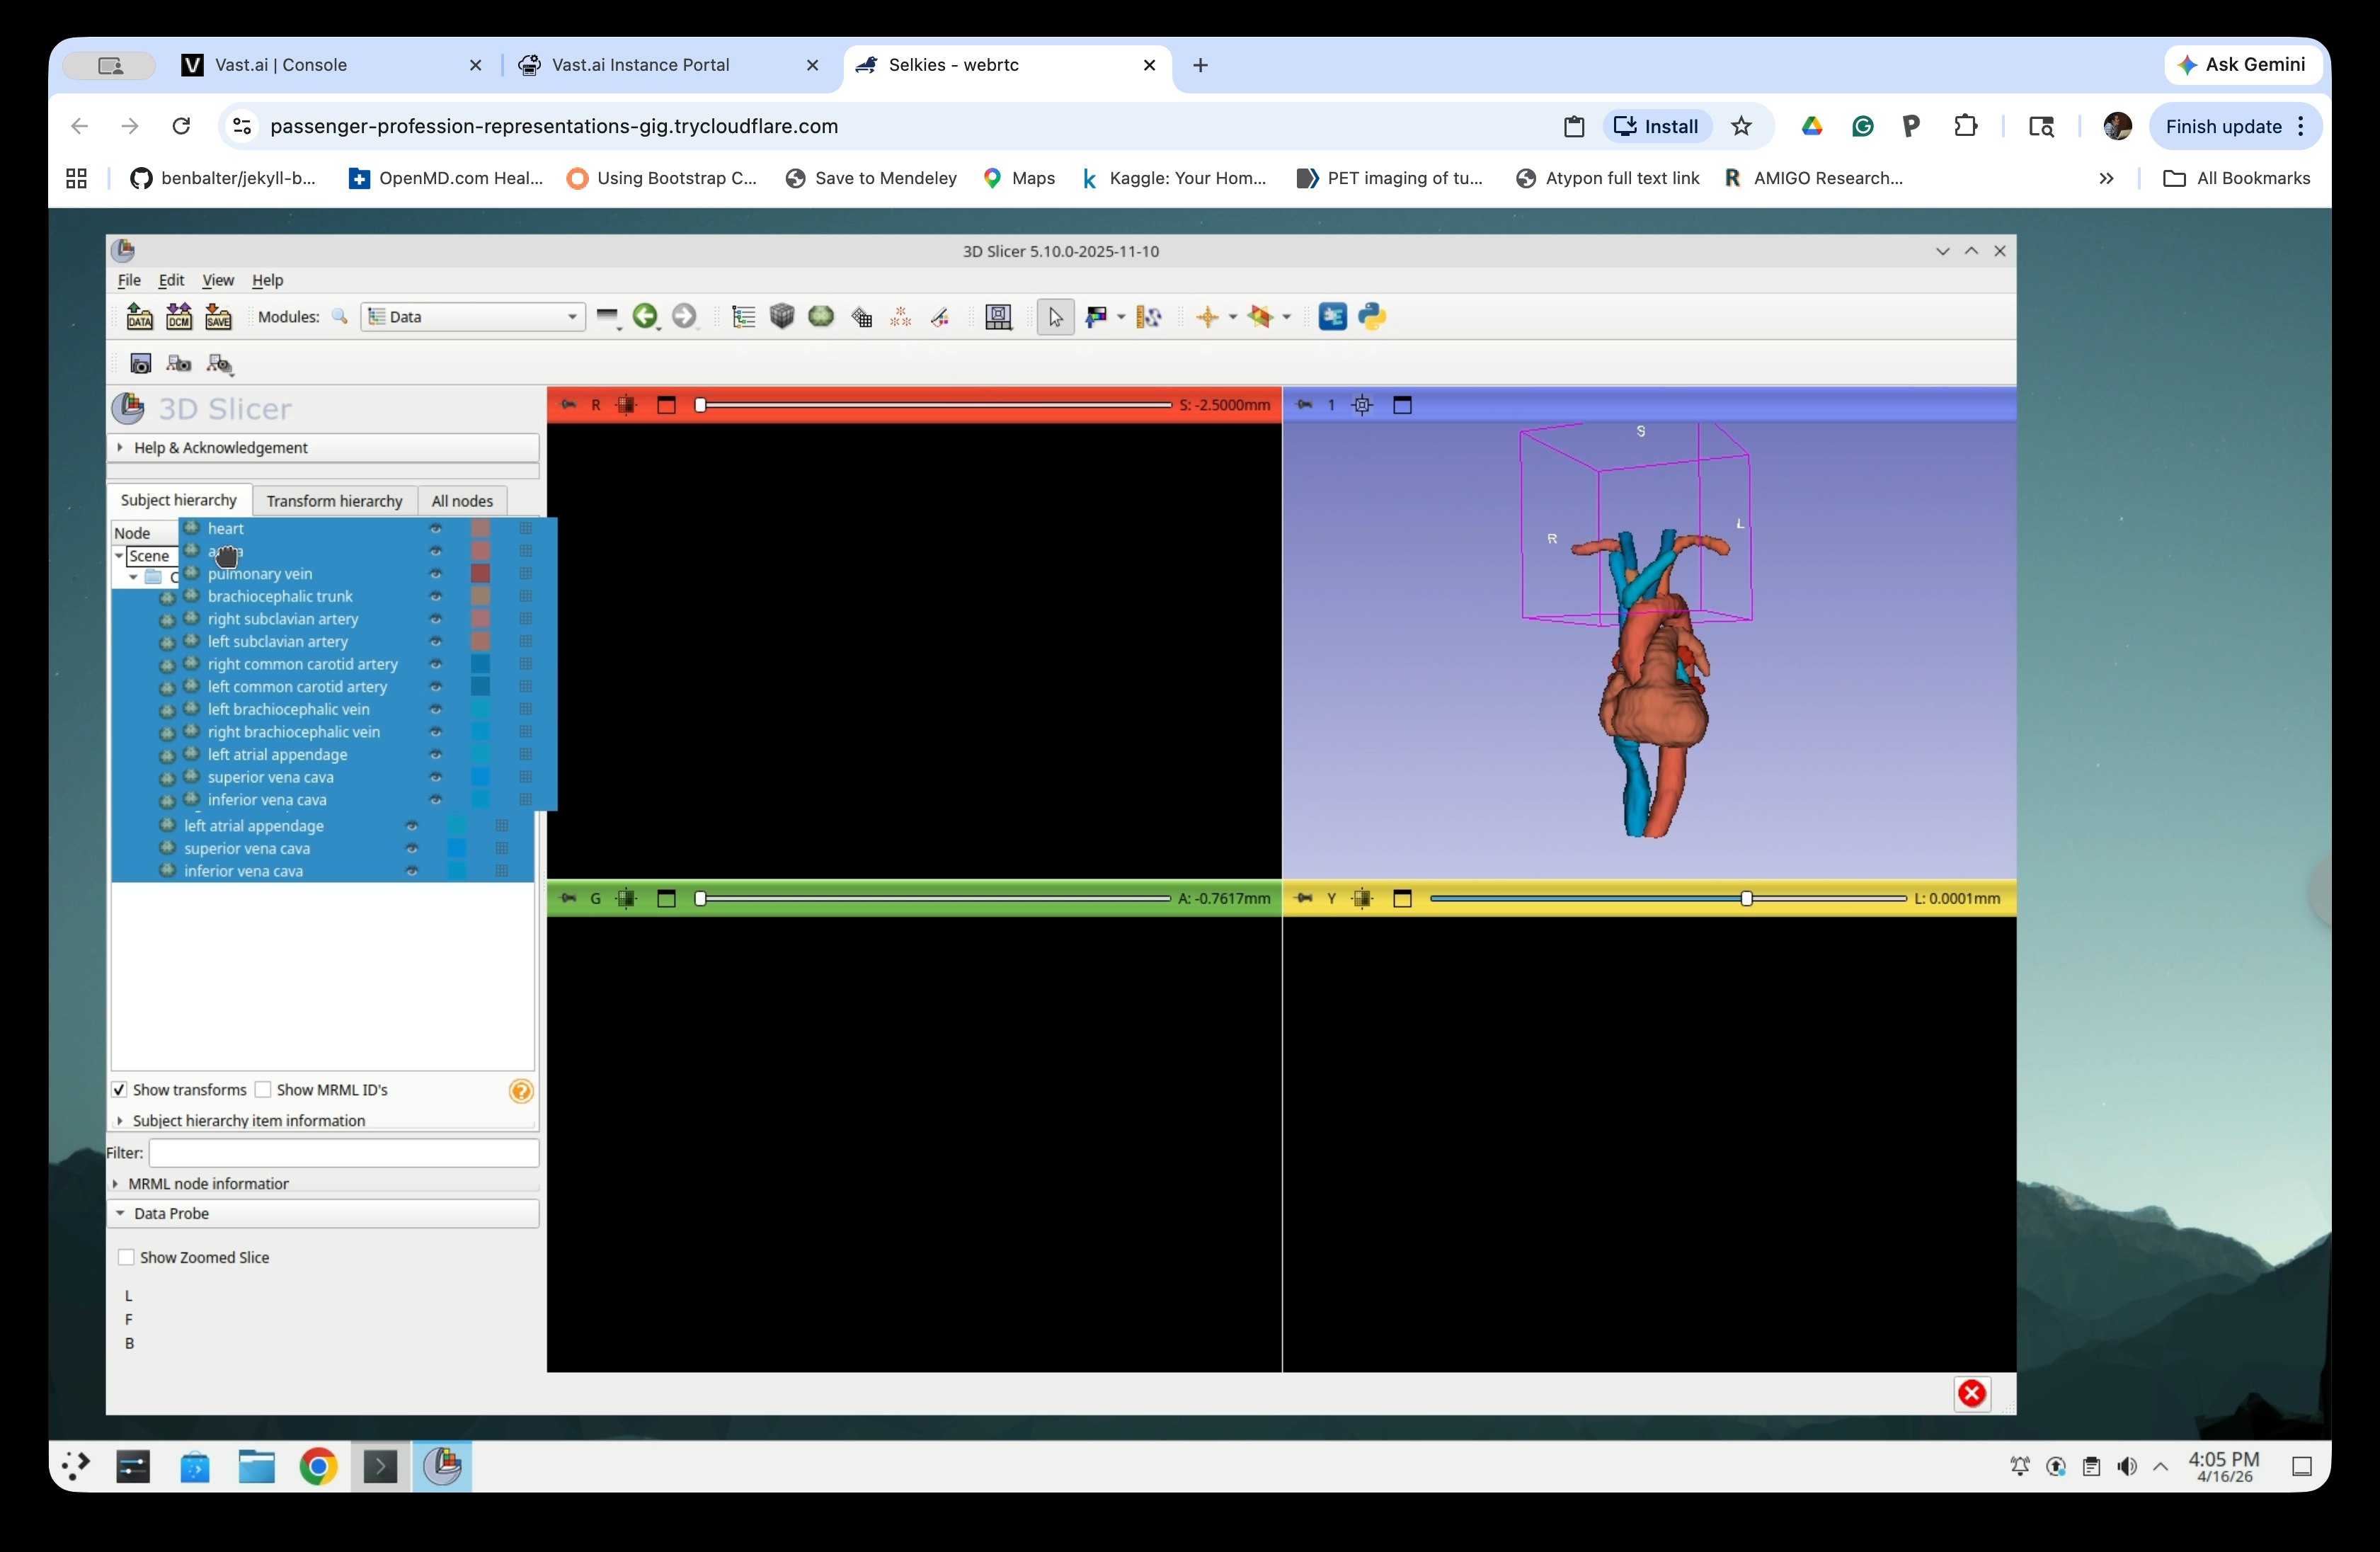Image resolution: width=2380 pixels, height=1552 pixels.
Task: Open the Edit menu
Action: (171, 280)
